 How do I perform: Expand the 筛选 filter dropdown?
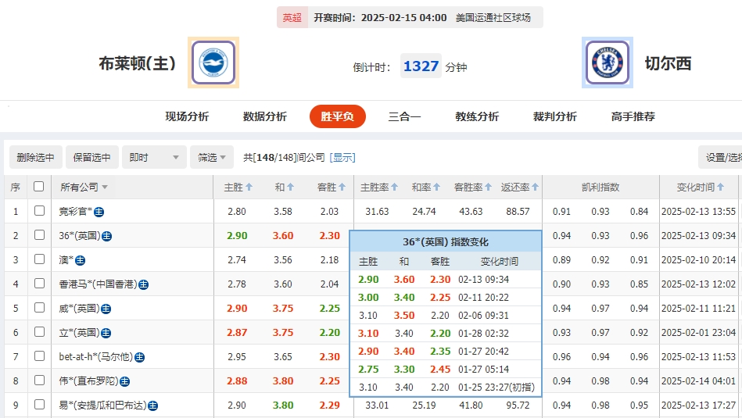coord(212,157)
